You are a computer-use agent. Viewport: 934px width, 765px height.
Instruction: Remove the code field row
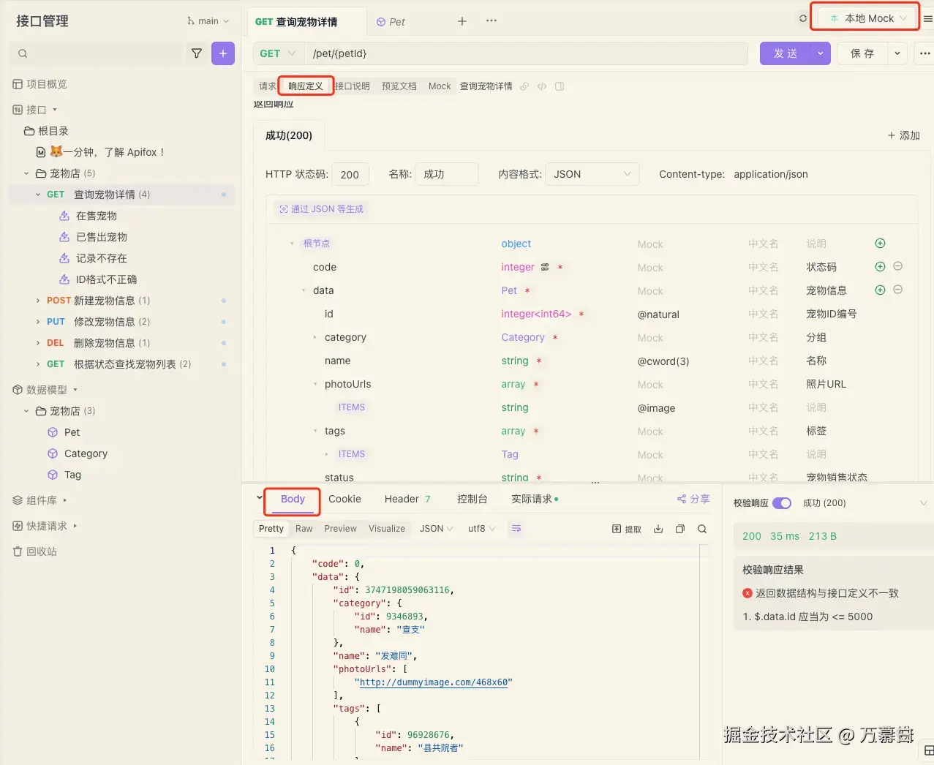click(897, 266)
